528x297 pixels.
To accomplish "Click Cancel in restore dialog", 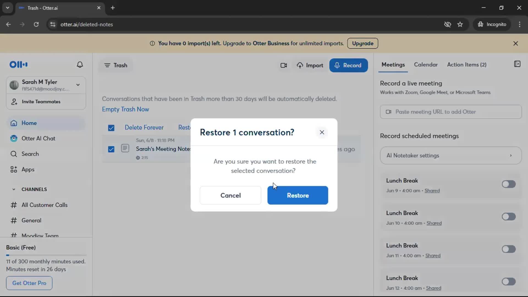I will coord(230,196).
